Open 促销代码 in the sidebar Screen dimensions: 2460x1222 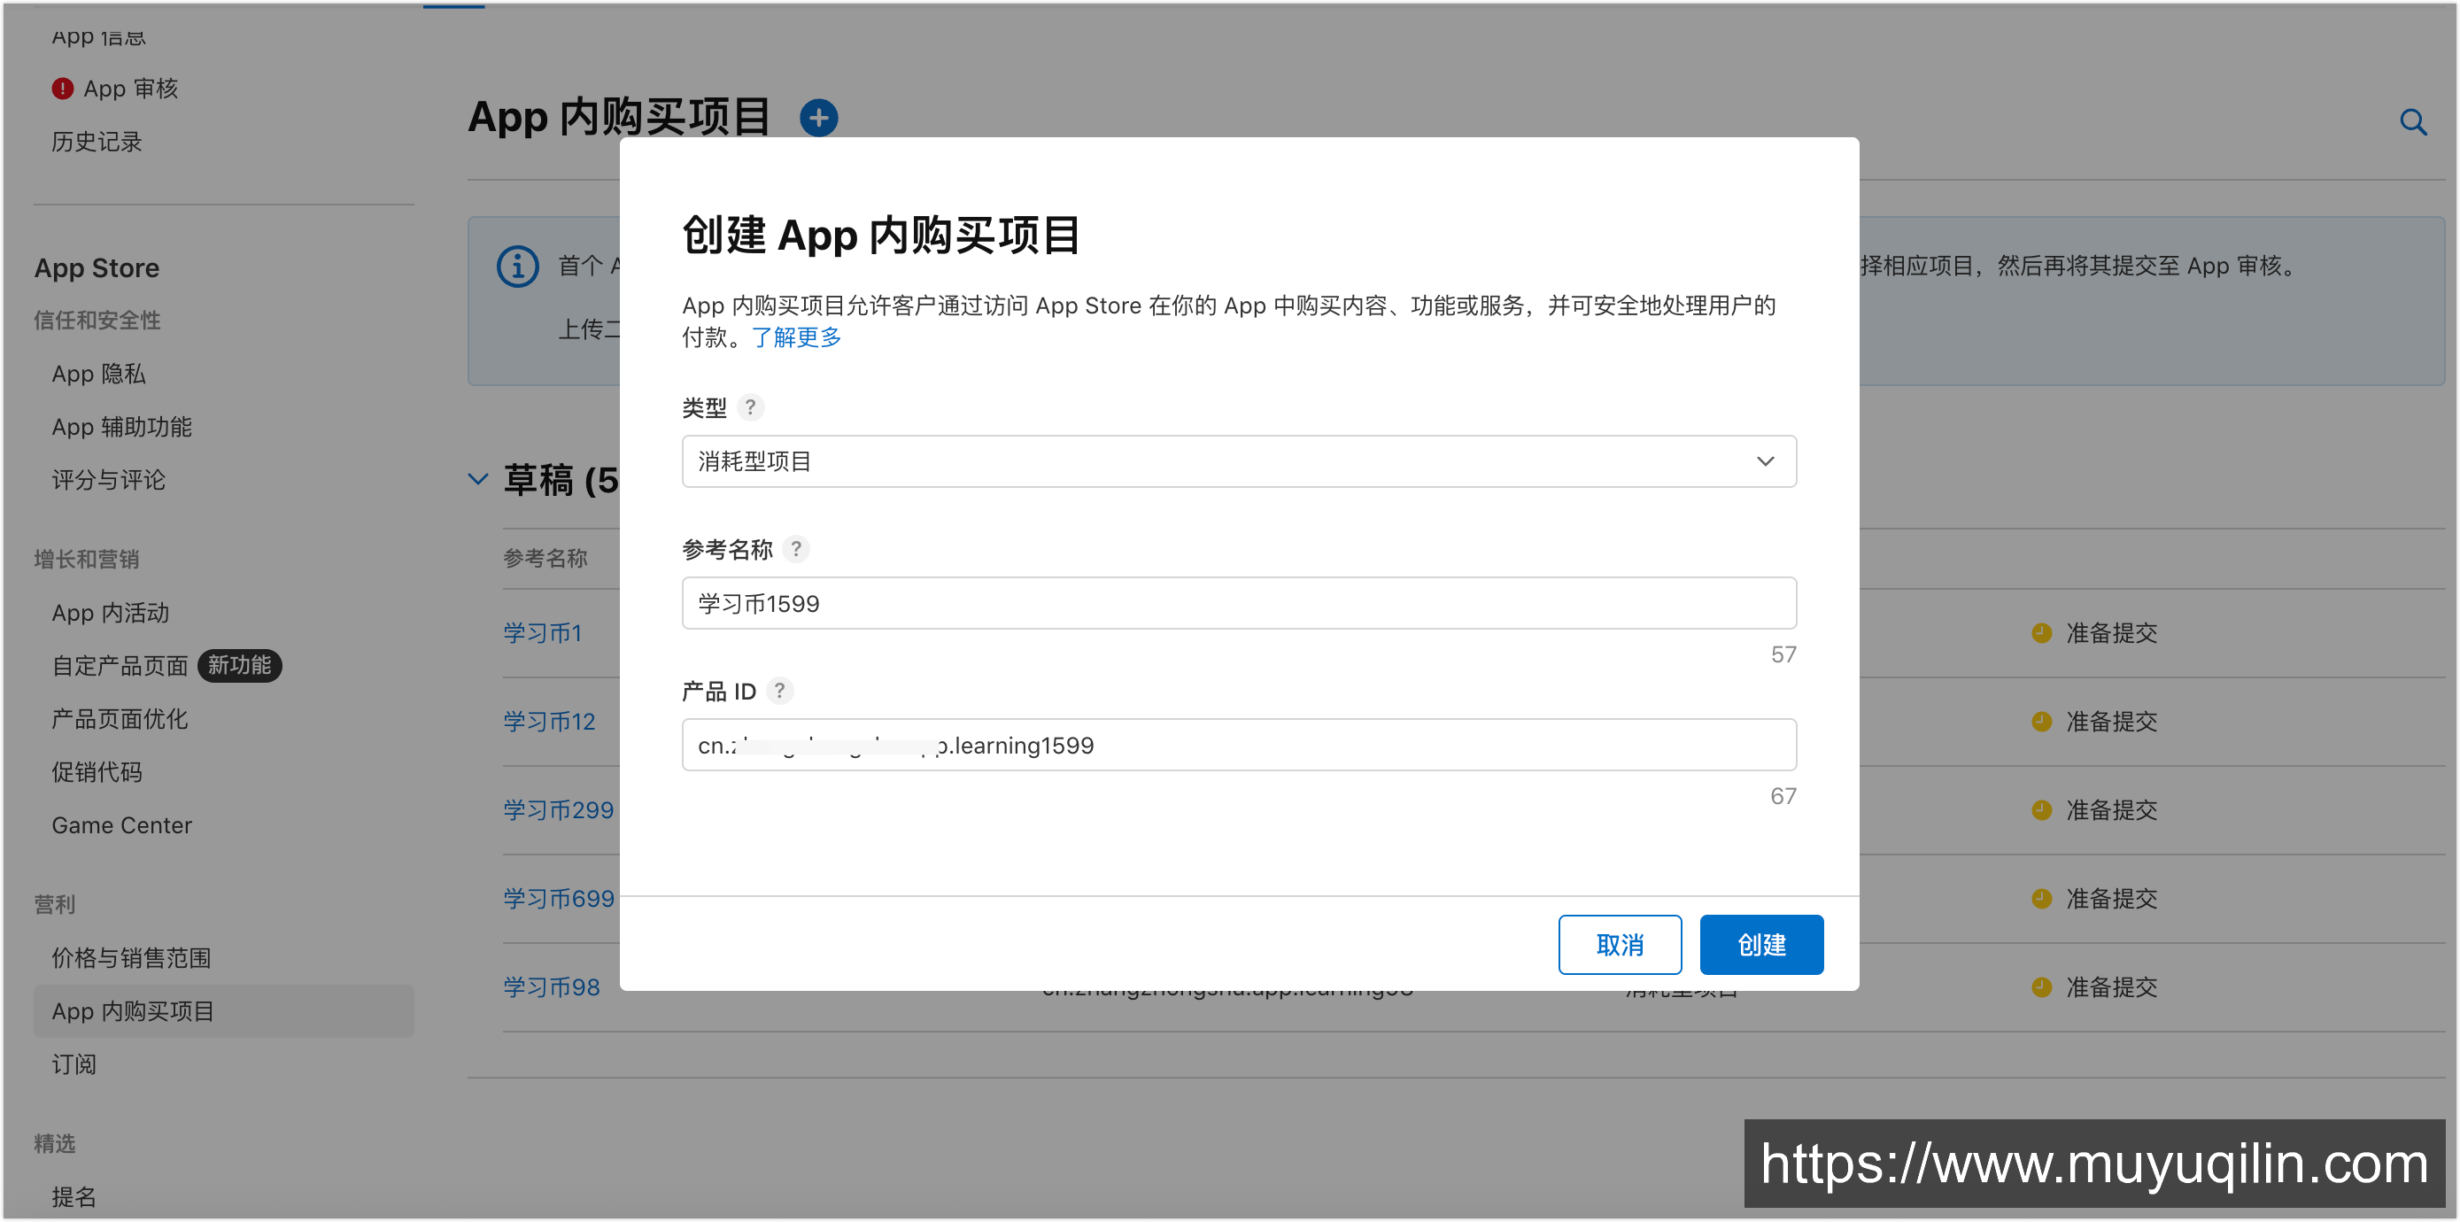pos(97,772)
